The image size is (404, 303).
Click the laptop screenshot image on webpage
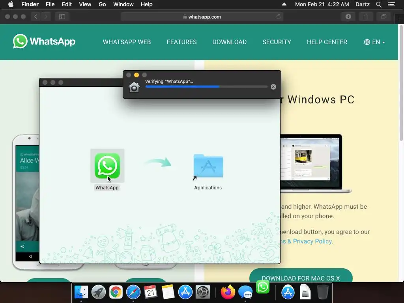coord(316,163)
